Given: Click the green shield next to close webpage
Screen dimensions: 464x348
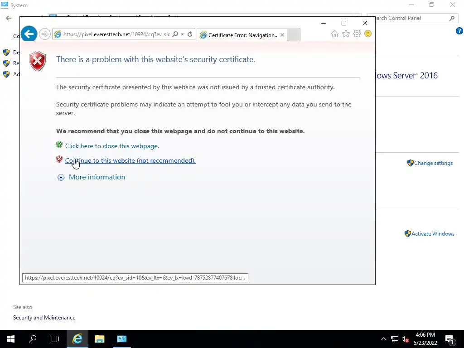Looking at the screenshot, I should click(59, 145).
